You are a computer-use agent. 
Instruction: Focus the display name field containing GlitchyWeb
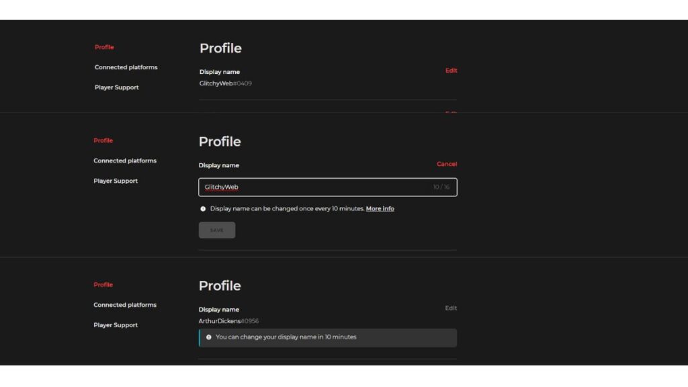328,187
